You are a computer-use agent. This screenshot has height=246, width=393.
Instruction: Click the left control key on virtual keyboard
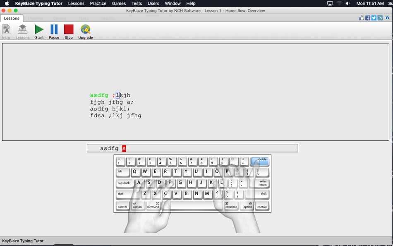pos(122,205)
